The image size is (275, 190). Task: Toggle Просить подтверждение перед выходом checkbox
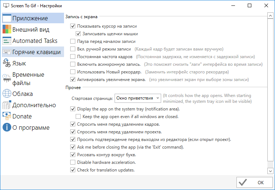pyautogui.click(x=73, y=140)
